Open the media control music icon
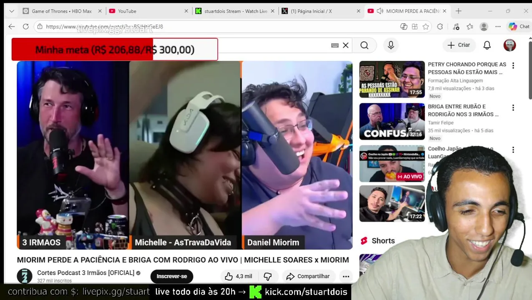 point(456,26)
